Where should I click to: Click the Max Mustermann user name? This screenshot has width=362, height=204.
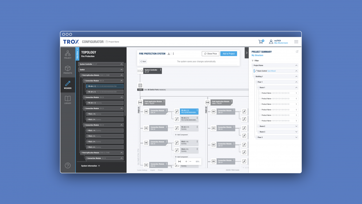point(281,43)
